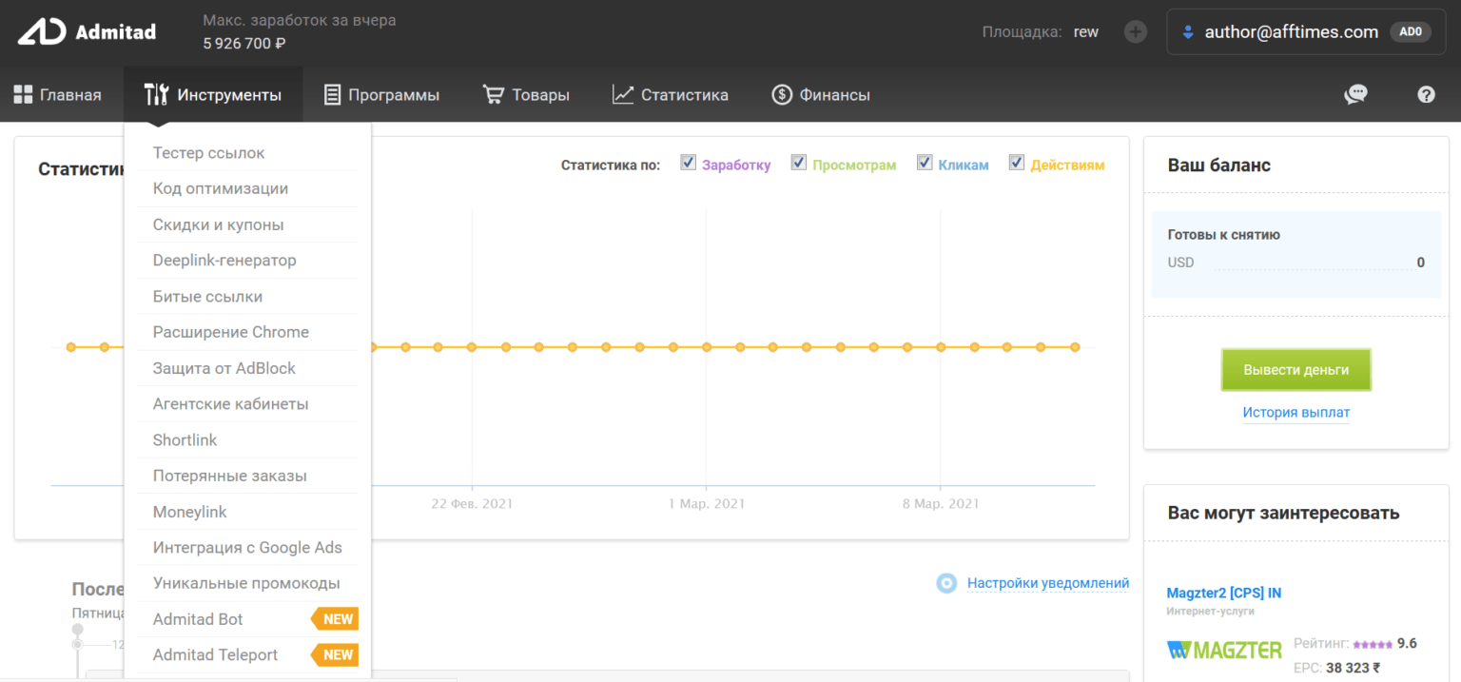Click the plus icon beside Площадка
Screen dimensions: 1461x682
[1135, 32]
